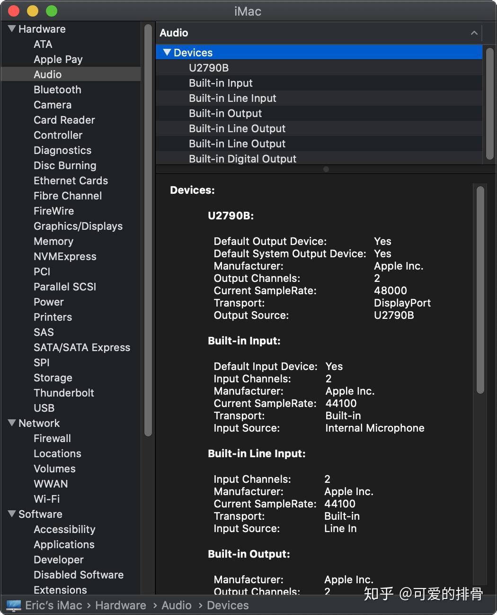
Task: Choose Built-in Line Input in device list
Action: 232,98
